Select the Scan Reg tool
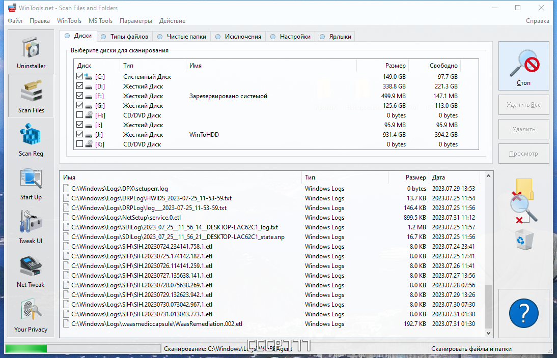Image resolution: width=557 pixels, height=358 pixels. click(x=31, y=139)
